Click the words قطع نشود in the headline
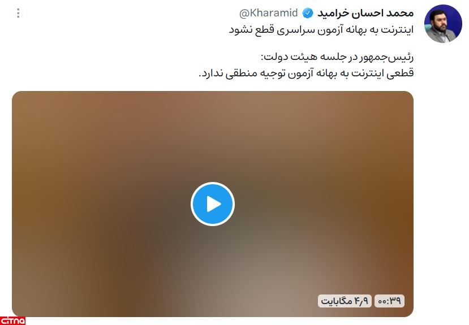This screenshot has width=469, height=325. pos(251,30)
